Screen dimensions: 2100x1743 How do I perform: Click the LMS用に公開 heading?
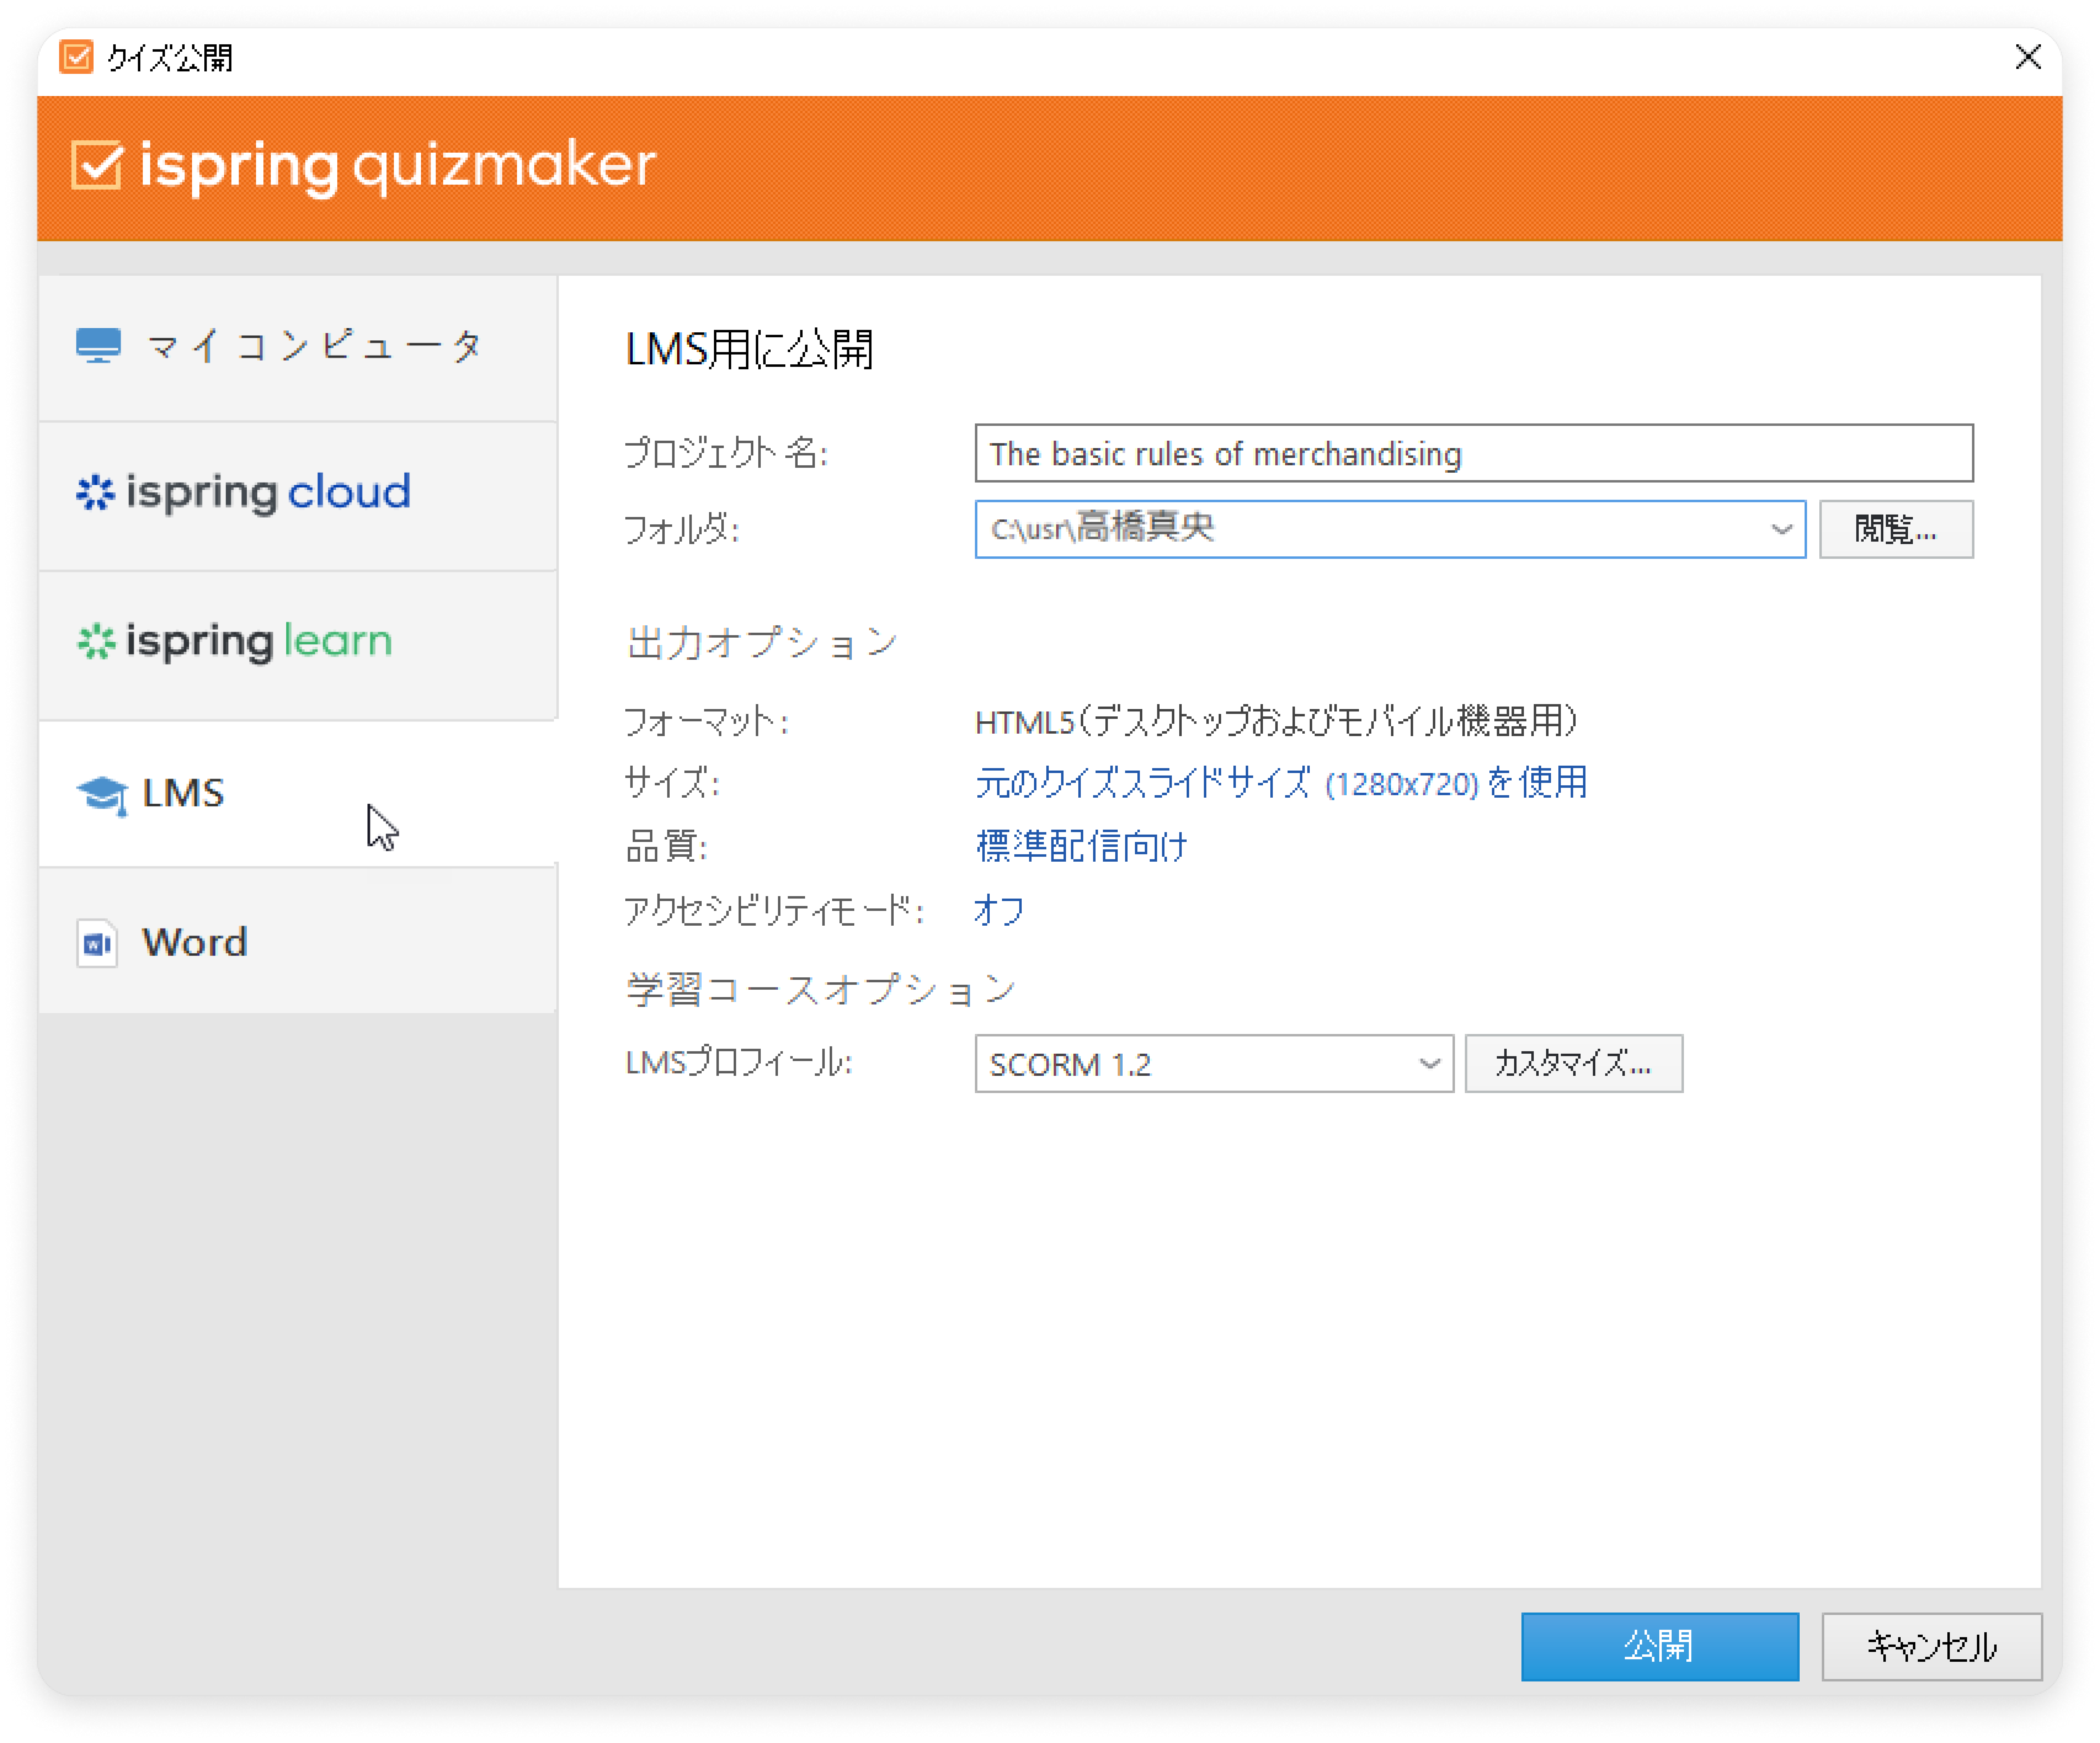point(749,350)
